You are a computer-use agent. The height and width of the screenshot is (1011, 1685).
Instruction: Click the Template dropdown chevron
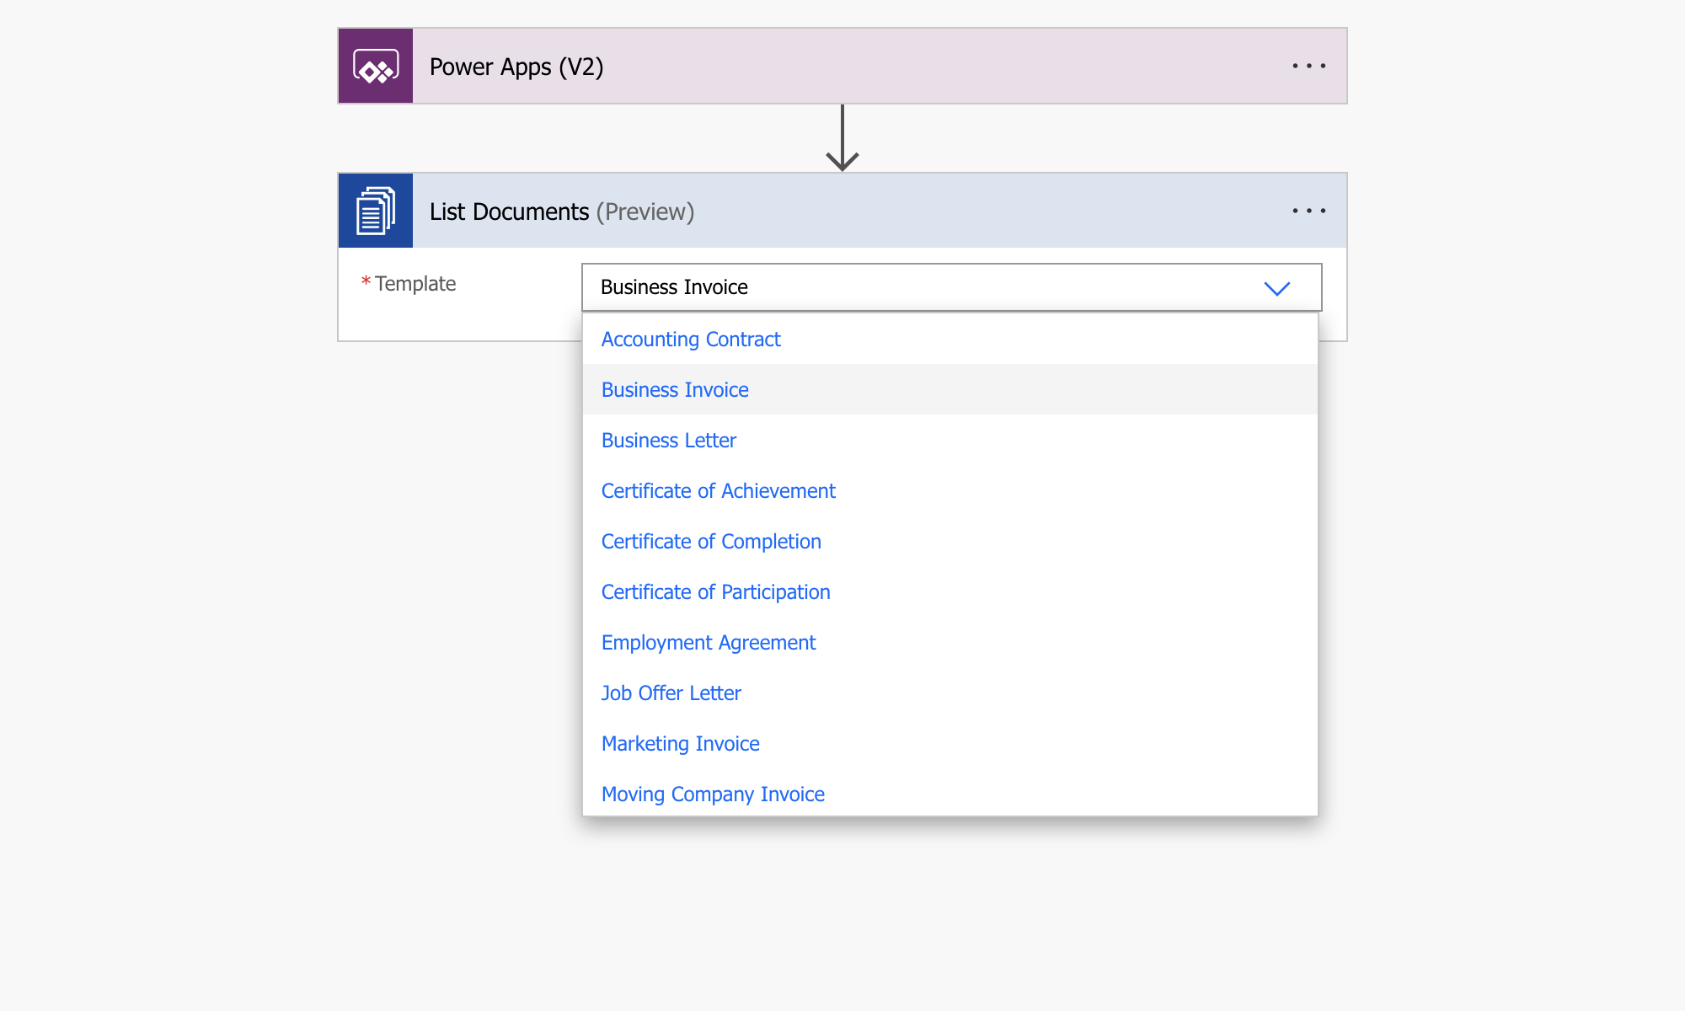(1277, 288)
